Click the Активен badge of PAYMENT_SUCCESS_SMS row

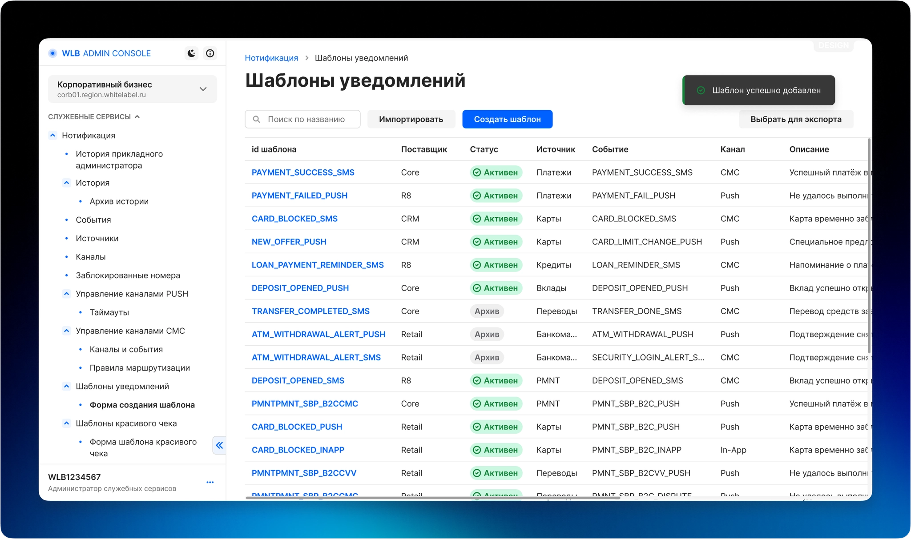496,172
